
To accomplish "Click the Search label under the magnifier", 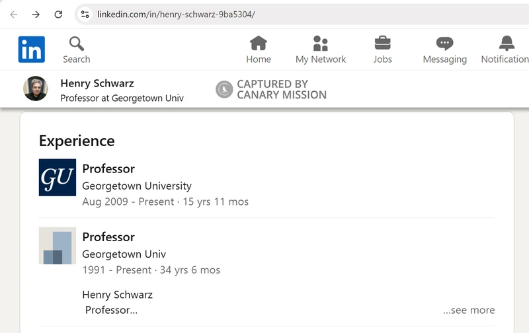I will tap(77, 59).
